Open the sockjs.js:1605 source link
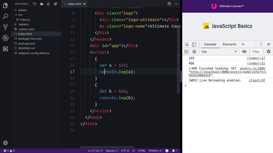Image resolution: width=273 pixels, height=153 pixels. pos(252,68)
